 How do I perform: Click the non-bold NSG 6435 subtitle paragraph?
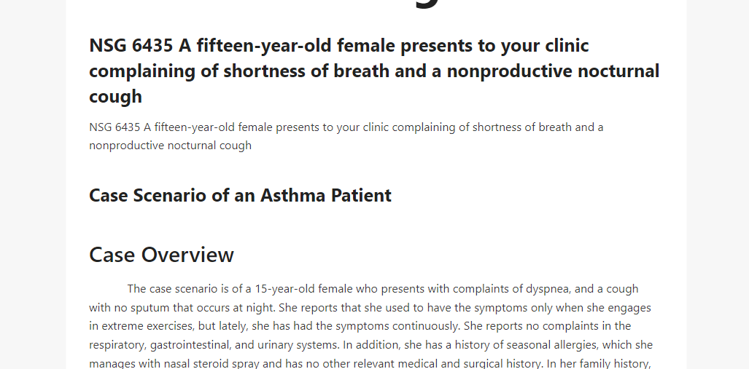tap(346, 136)
